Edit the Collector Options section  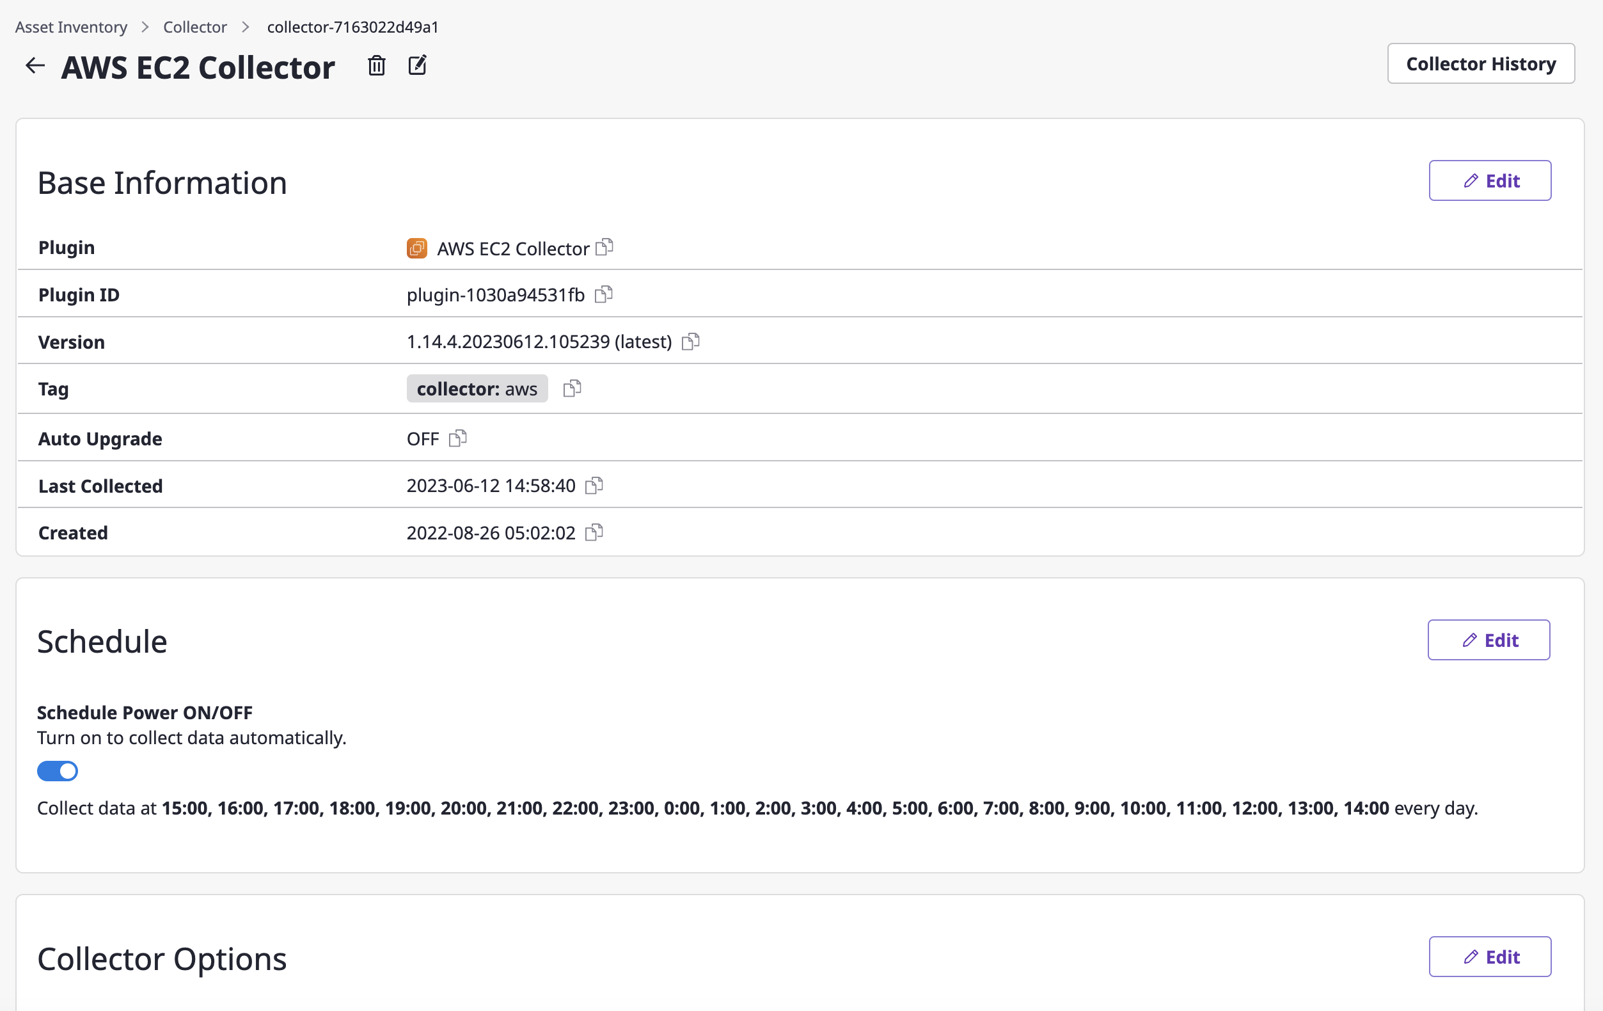(x=1489, y=957)
